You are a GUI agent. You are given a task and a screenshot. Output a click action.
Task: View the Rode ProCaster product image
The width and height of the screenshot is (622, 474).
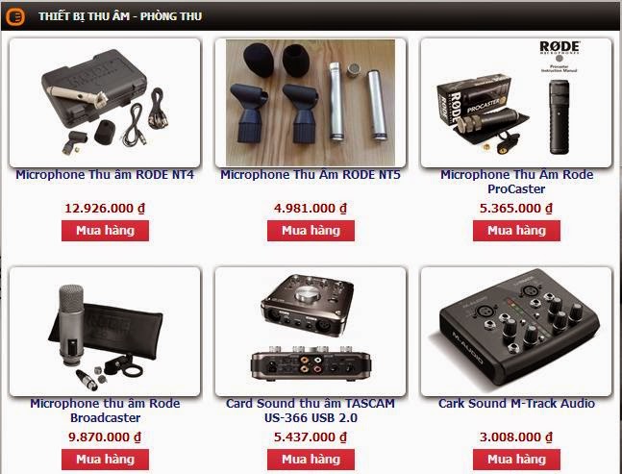click(x=516, y=103)
